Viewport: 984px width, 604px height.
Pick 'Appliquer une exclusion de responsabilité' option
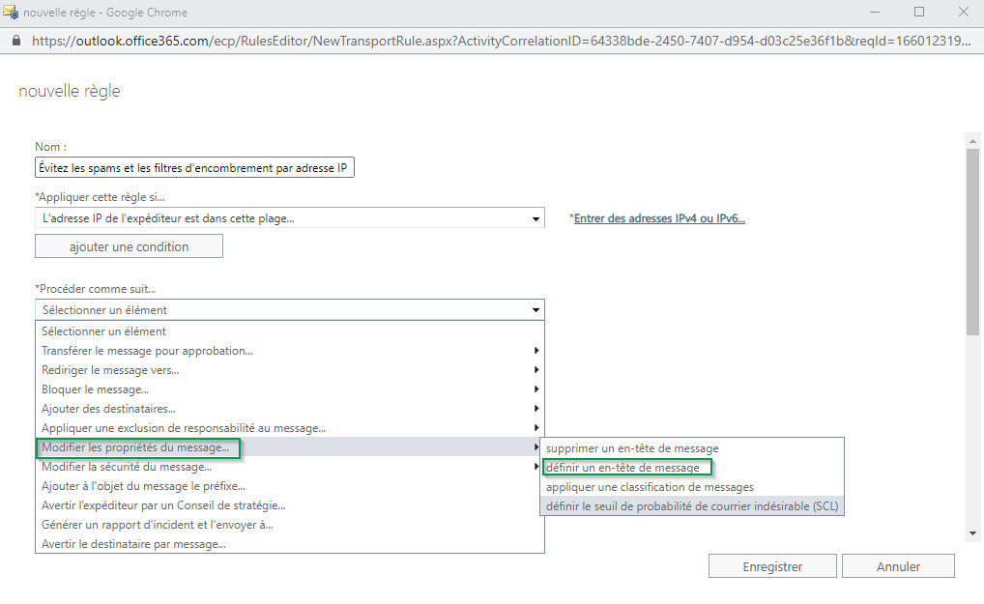tap(184, 428)
